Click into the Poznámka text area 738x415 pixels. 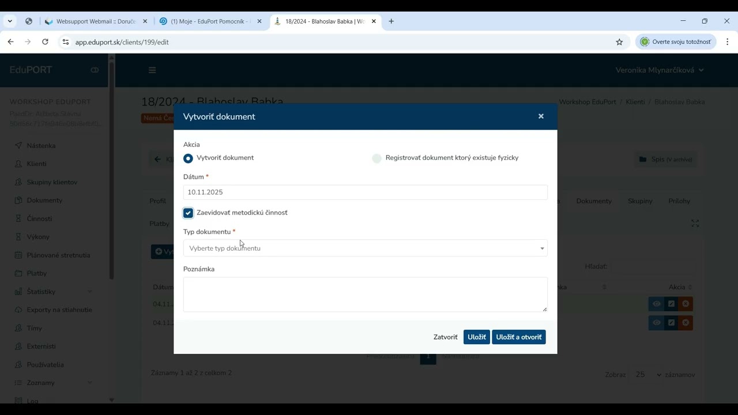click(x=365, y=295)
